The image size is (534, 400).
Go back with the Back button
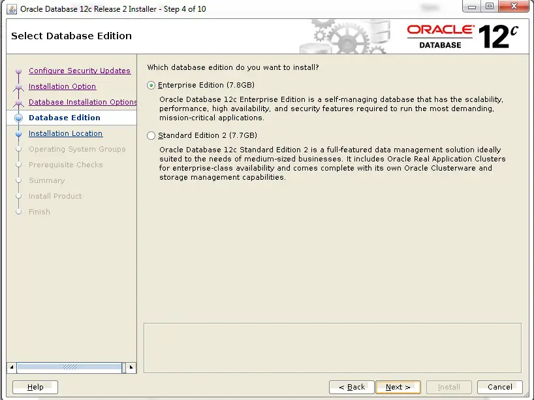pos(351,387)
